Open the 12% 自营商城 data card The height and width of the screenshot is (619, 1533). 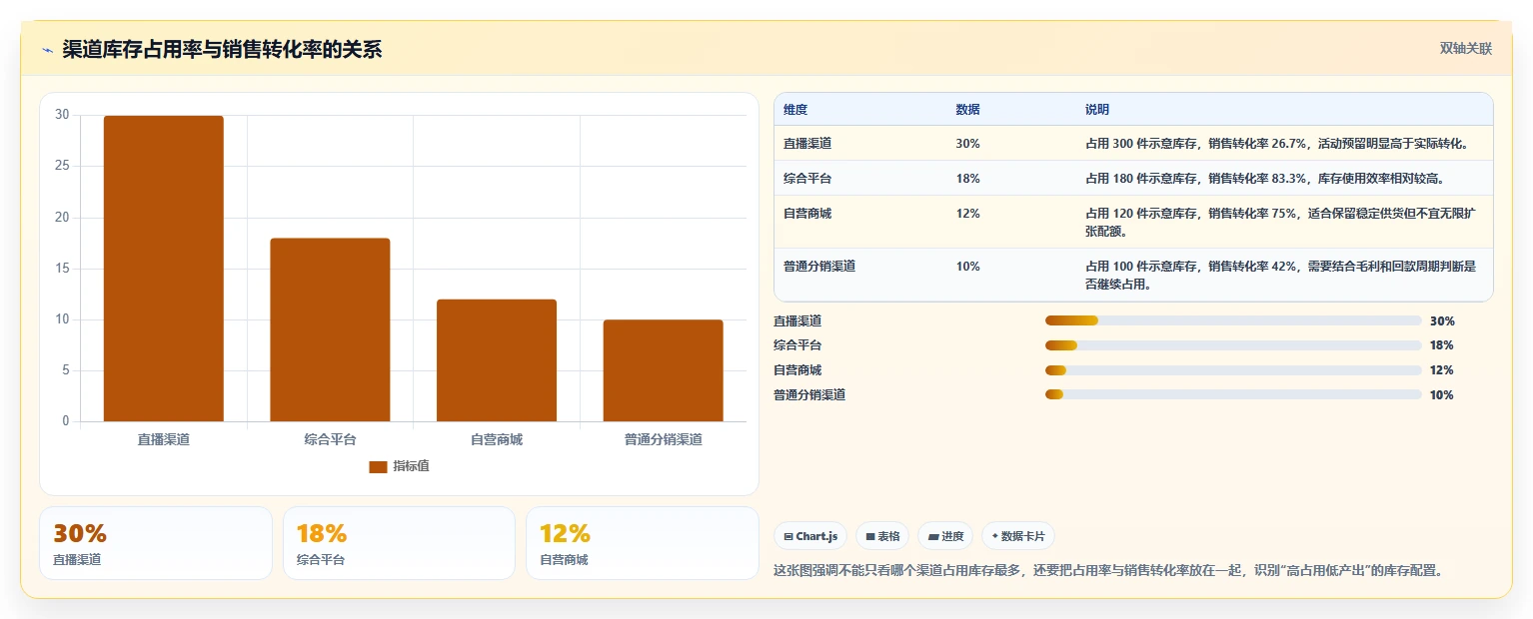coord(643,543)
